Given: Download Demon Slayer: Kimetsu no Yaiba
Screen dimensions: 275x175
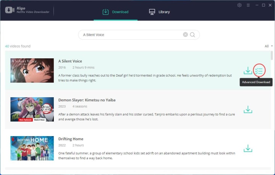Looking at the screenshot, I should pyautogui.click(x=248, y=109).
